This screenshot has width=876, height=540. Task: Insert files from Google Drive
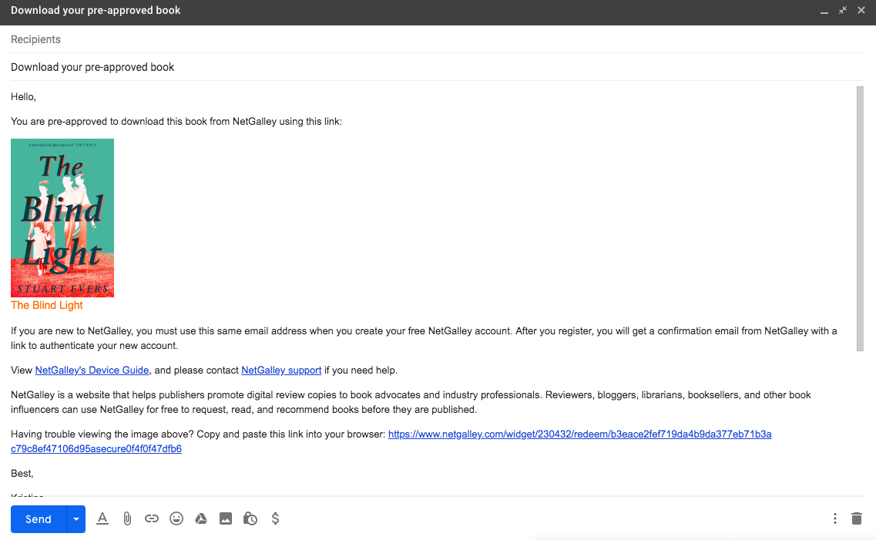pyautogui.click(x=201, y=519)
